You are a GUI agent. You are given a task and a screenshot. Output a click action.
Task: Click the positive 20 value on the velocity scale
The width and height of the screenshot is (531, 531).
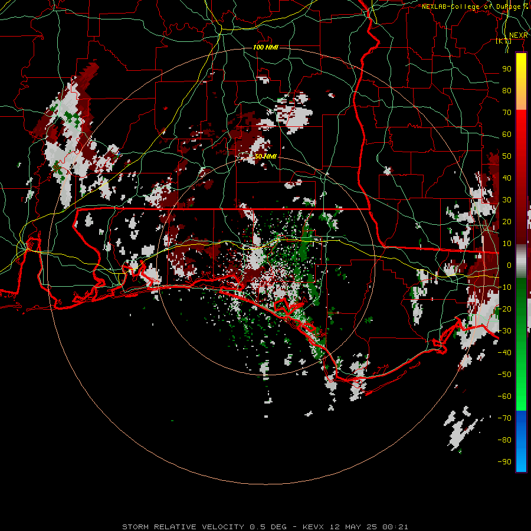pos(507,222)
